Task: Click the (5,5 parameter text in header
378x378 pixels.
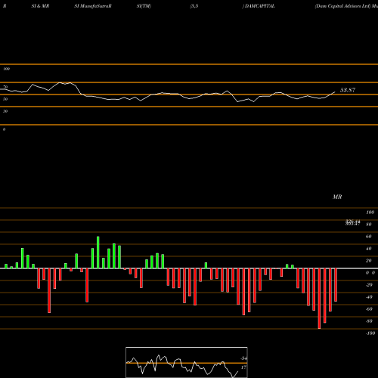Action: tap(194, 6)
